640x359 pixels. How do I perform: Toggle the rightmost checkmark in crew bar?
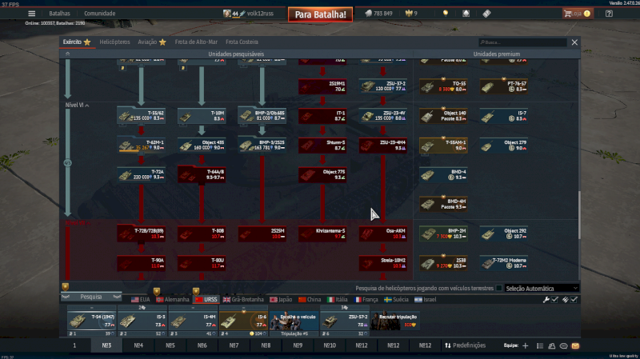[x=574, y=300]
